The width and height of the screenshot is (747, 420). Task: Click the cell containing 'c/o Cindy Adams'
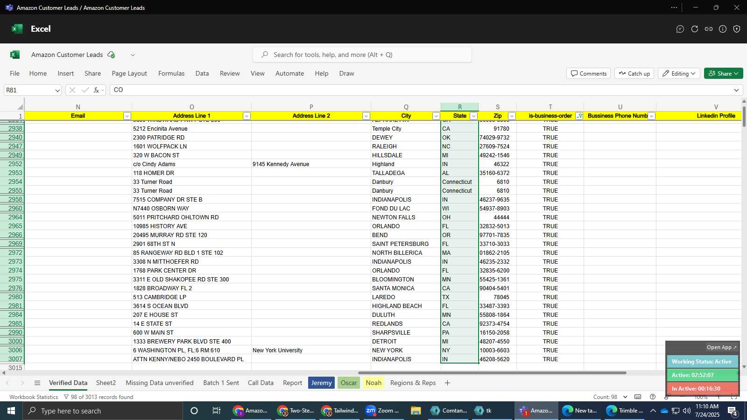(x=191, y=164)
